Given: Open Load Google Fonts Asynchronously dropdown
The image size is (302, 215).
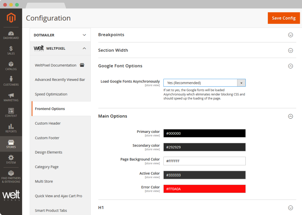Looking at the screenshot, I should [x=204, y=83].
